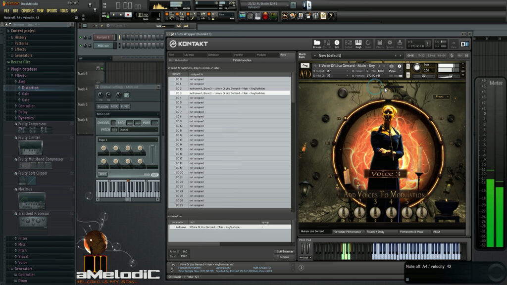Open the MIDI Out plugin dropdown

coord(128,114)
